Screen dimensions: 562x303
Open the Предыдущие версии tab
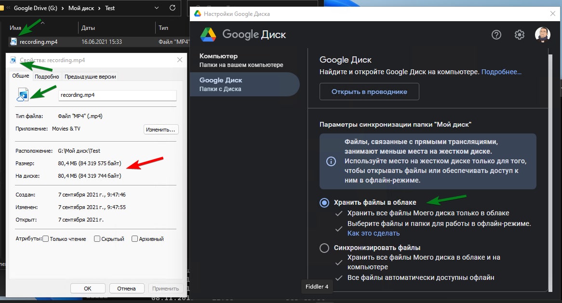pyautogui.click(x=90, y=77)
